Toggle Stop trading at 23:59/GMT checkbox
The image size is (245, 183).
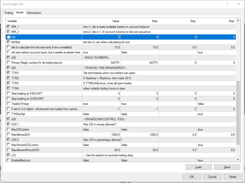pyautogui.click(x=8, y=98)
